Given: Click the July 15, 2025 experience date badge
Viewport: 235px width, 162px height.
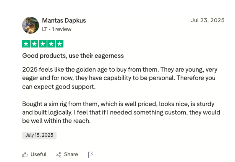Looking at the screenshot, I should click(39, 135).
